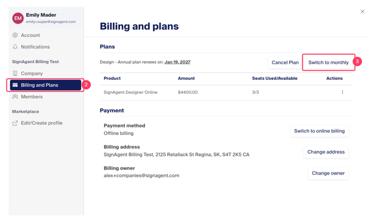
Task: Change the billing address
Action: pos(326,152)
